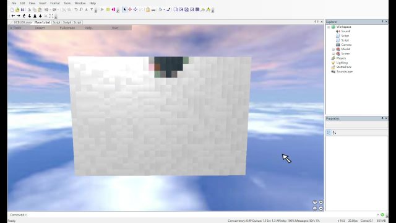This screenshot has height=223, width=396.
Task: Click the Copy icon in toolbar
Action: pos(35,10)
